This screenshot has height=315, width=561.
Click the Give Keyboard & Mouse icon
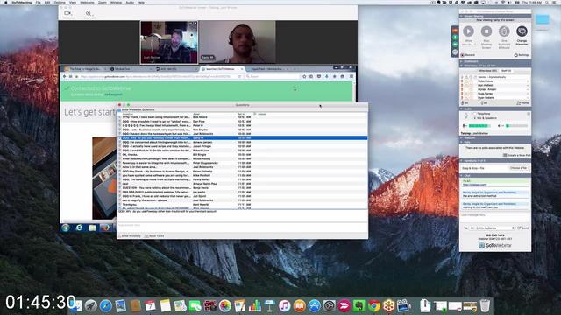click(x=504, y=31)
